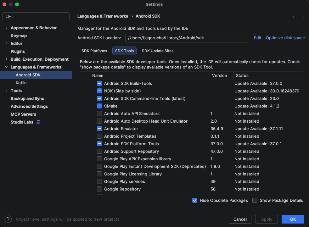Click version '1.9.0' cell
The width and height of the screenshot is (309, 227).
(215, 166)
